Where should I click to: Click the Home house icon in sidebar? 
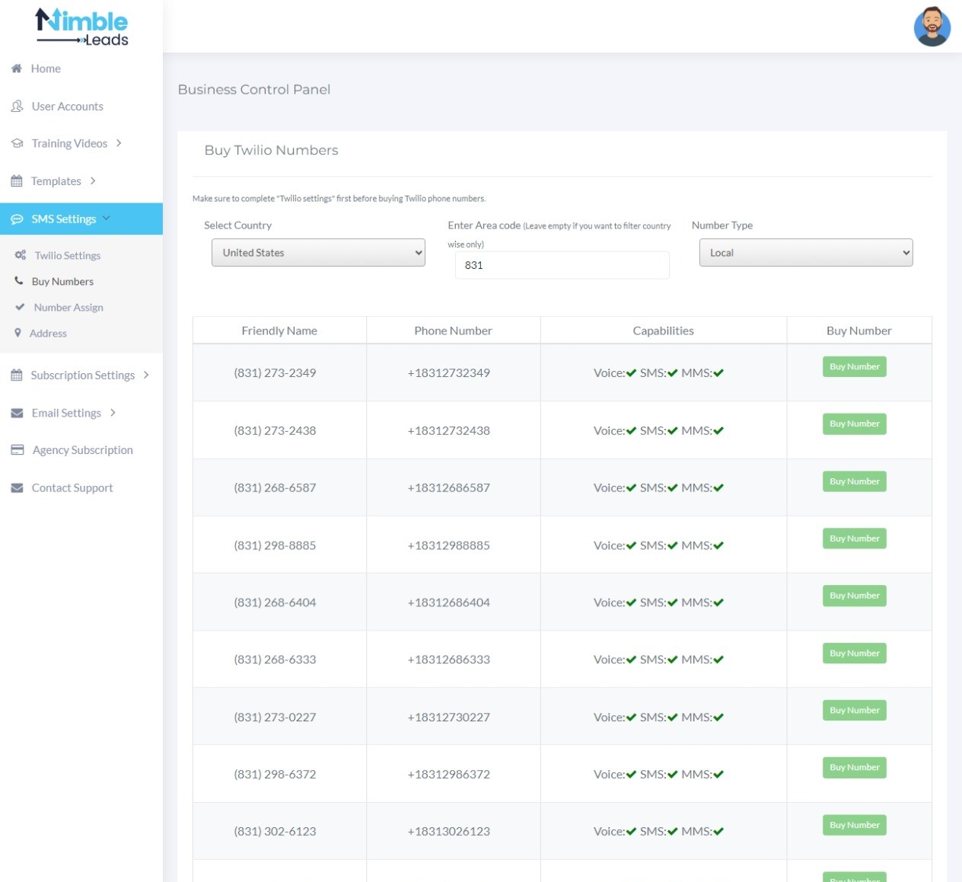16,69
